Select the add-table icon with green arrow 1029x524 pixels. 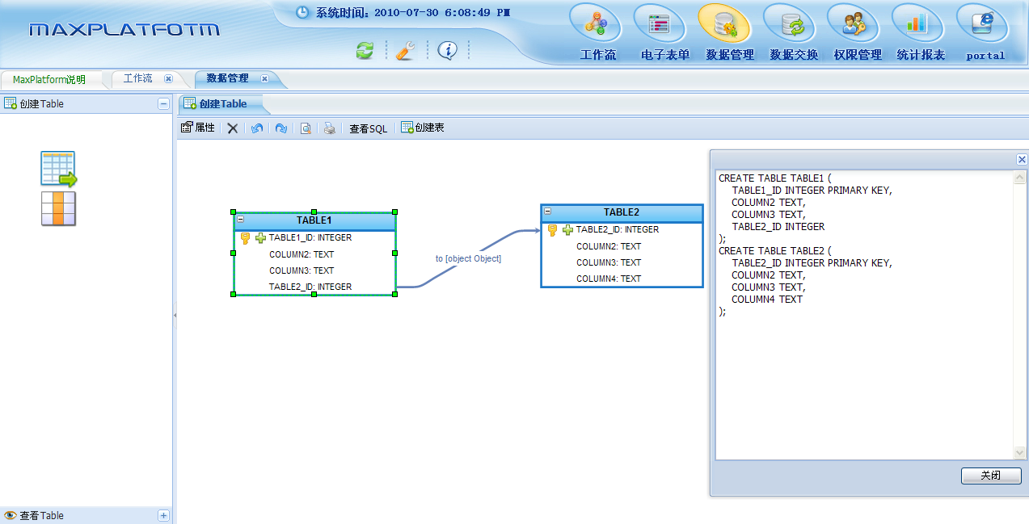pos(58,169)
